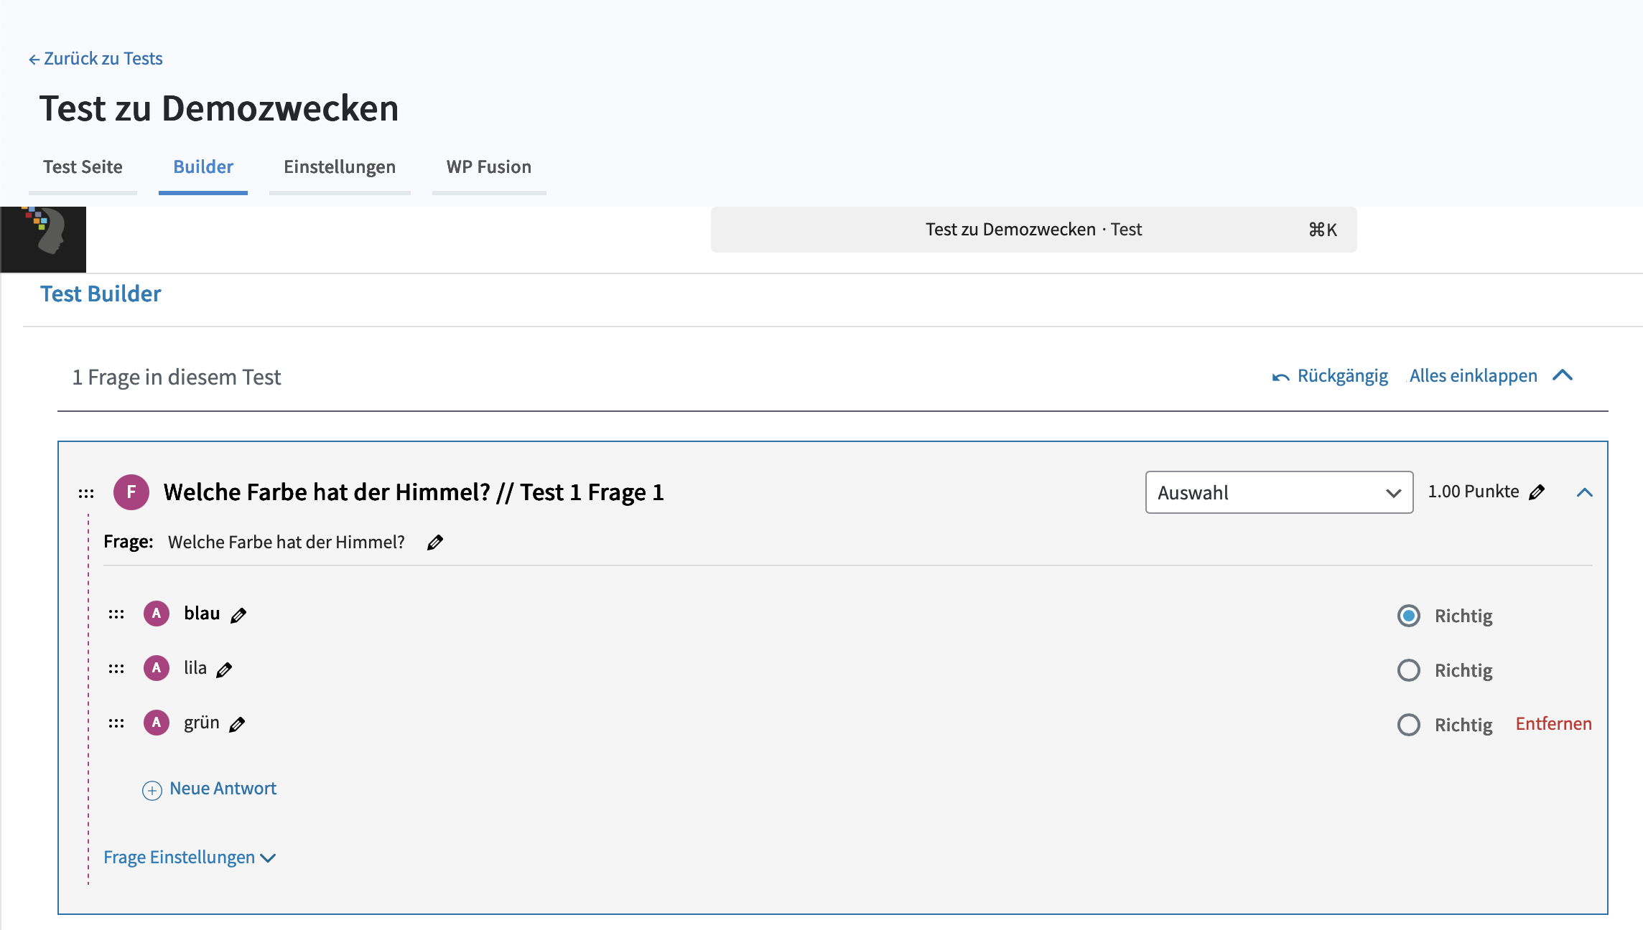Screen dimensions: 1643x930
Task: Click question title Welche Farbe hat der Himmel? // Test 1 Frage 1
Action: pyautogui.click(x=414, y=492)
